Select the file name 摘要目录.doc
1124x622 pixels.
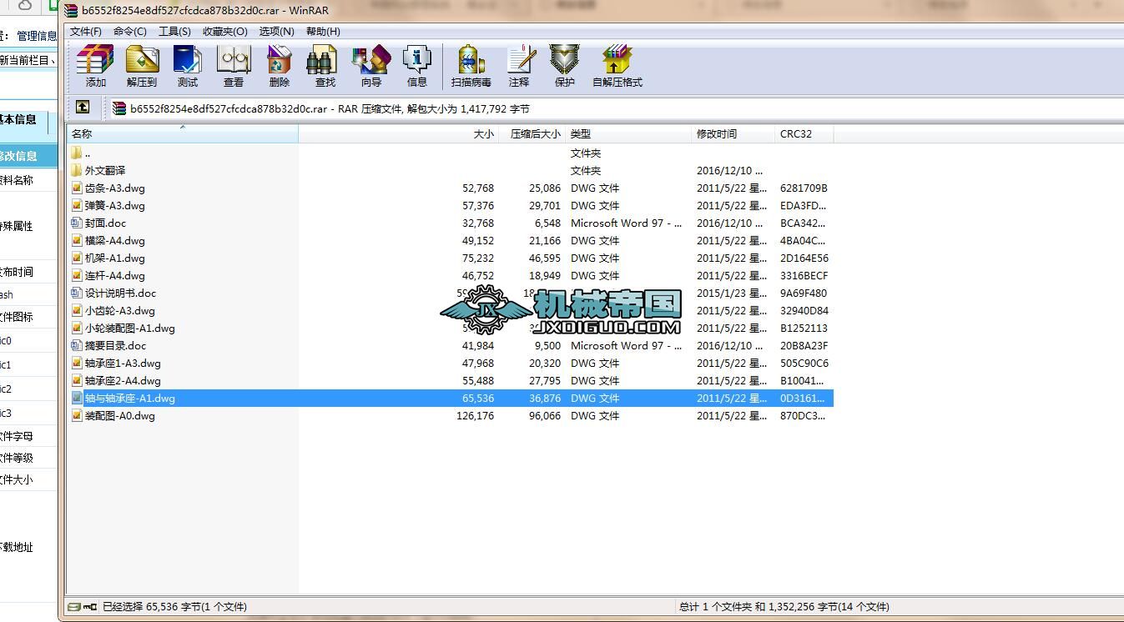click(116, 345)
